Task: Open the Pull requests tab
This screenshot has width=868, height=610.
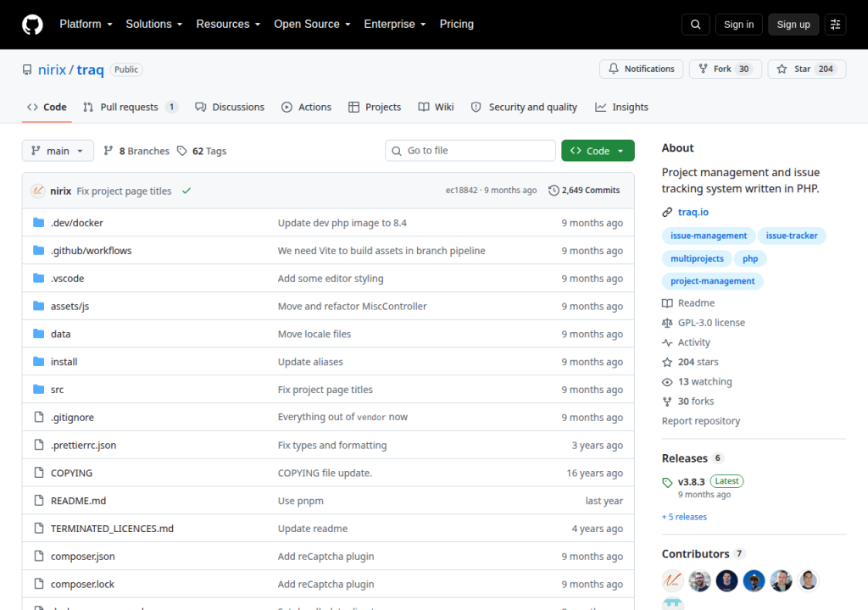Action: pos(130,108)
